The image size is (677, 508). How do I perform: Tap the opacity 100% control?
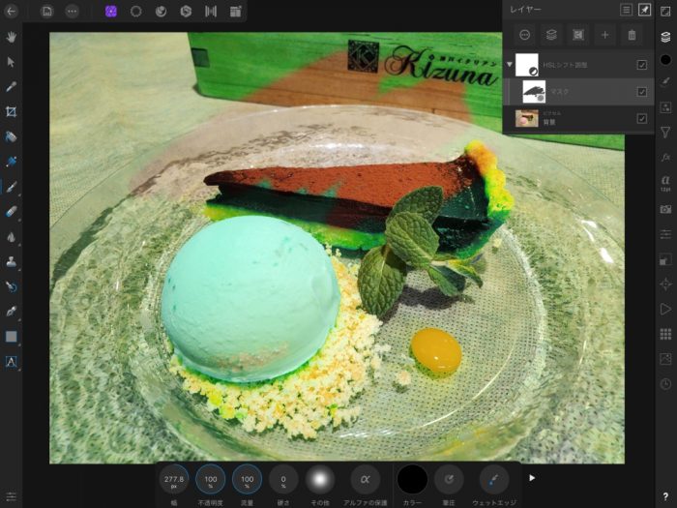[210, 480]
